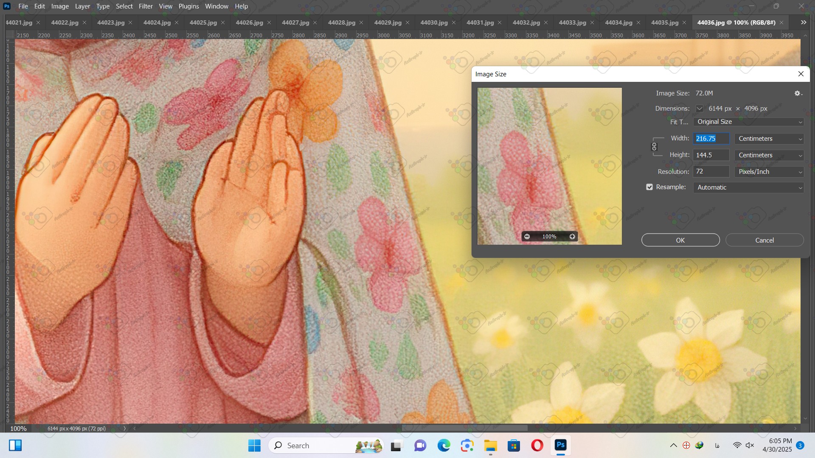
Task: Click the 100% zoom level field
Action: point(18,429)
